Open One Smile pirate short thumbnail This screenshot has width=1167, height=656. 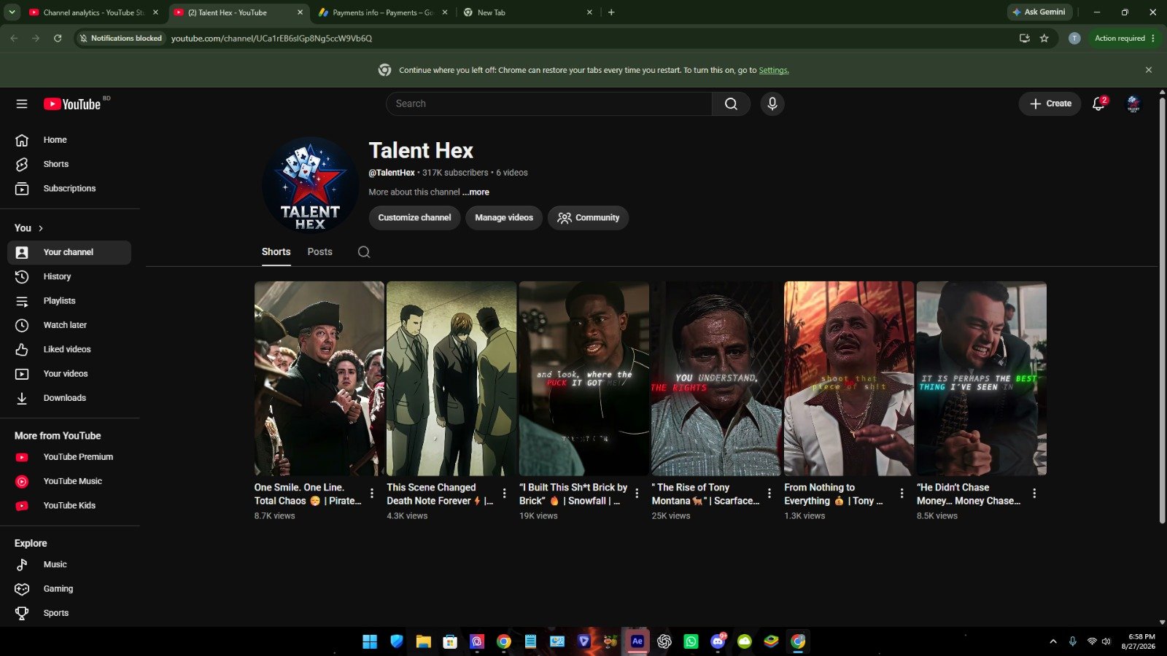tap(319, 378)
